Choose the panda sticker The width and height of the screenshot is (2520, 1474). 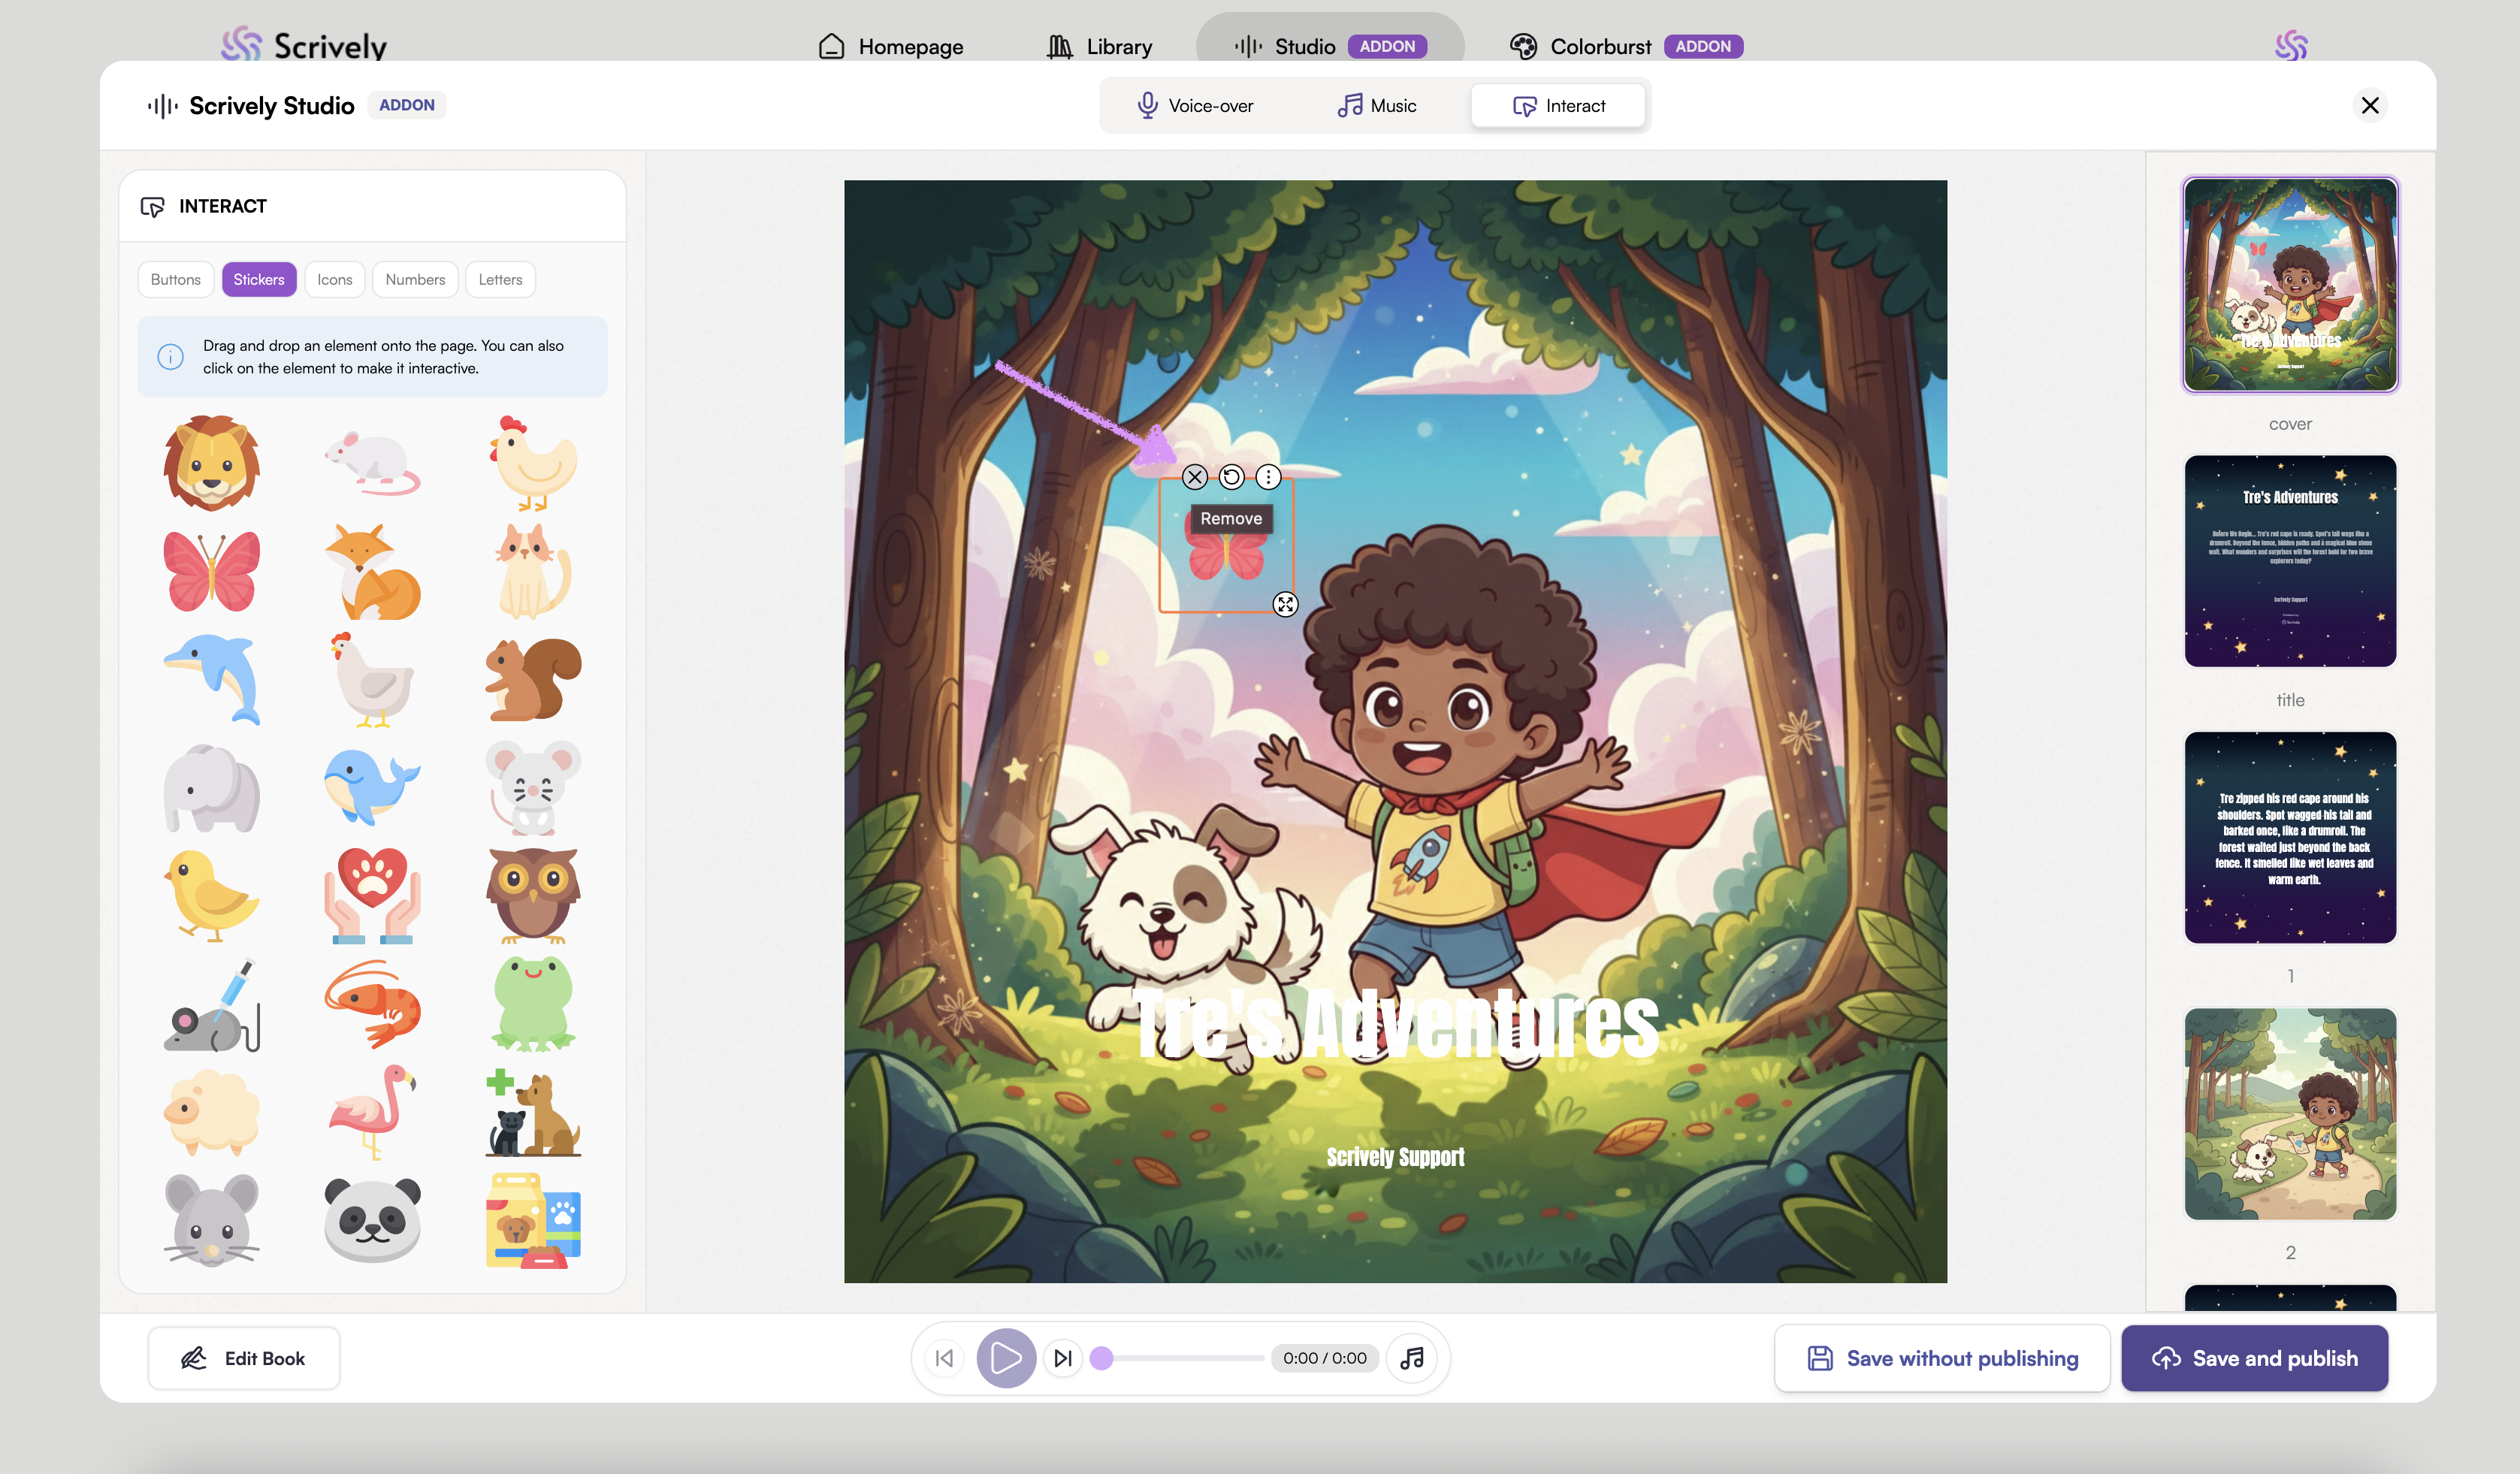click(x=372, y=1219)
